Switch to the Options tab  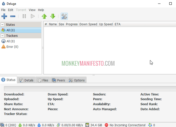pos(77,80)
